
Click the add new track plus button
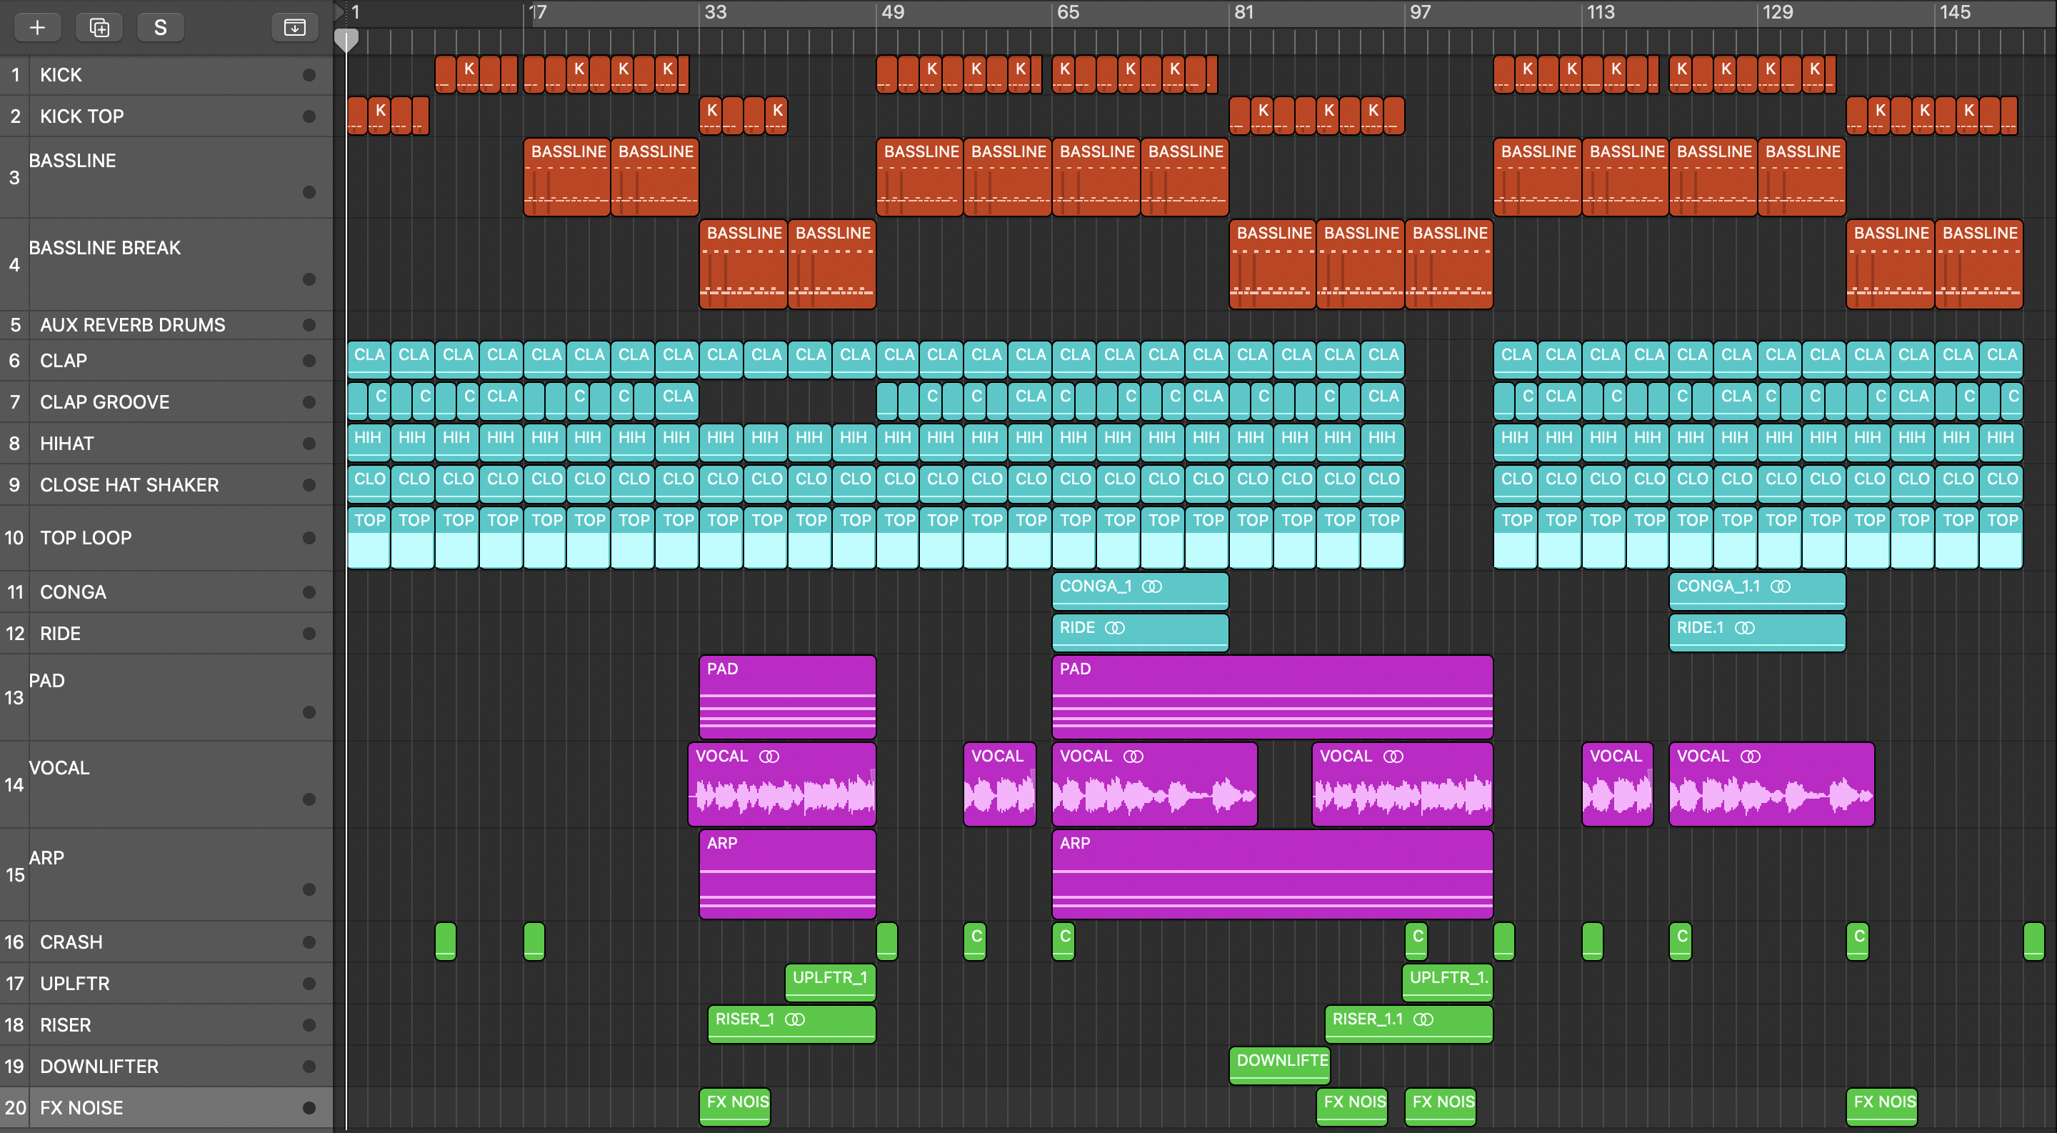click(38, 28)
